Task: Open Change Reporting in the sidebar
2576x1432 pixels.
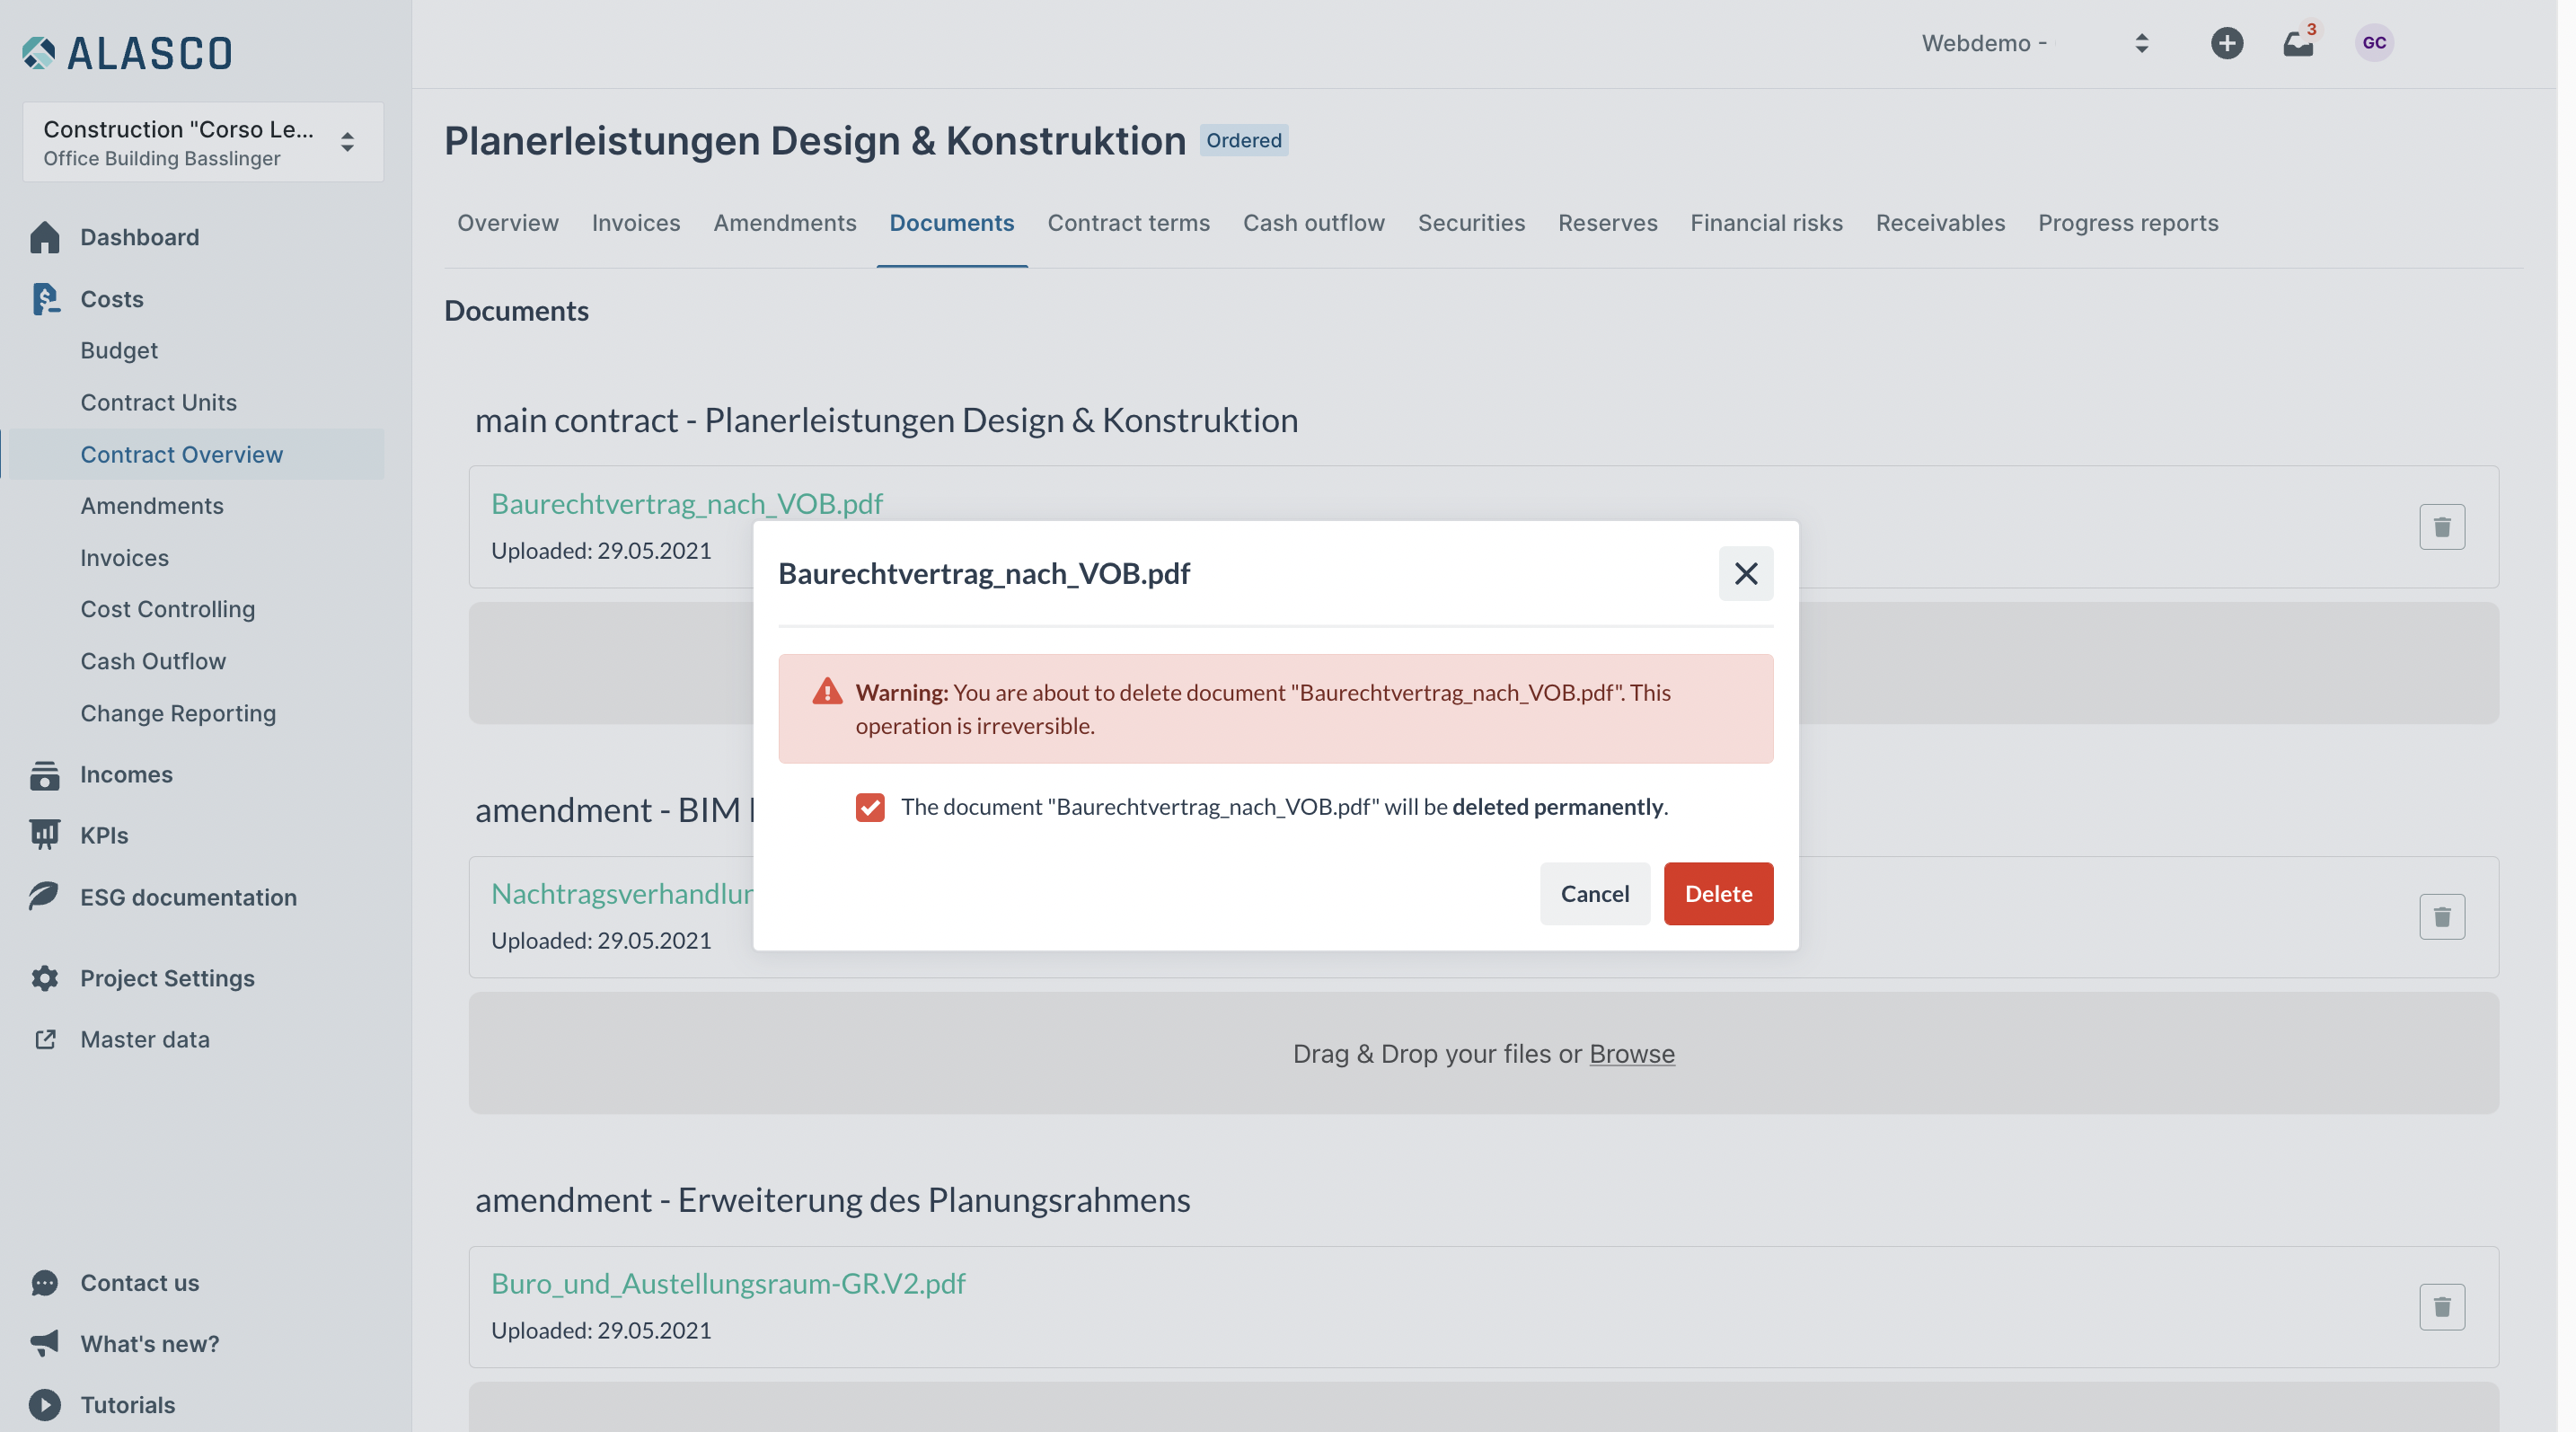Action: 178,713
